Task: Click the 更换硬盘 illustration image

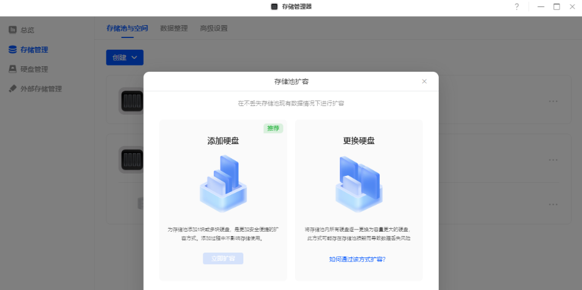Action: (358, 183)
